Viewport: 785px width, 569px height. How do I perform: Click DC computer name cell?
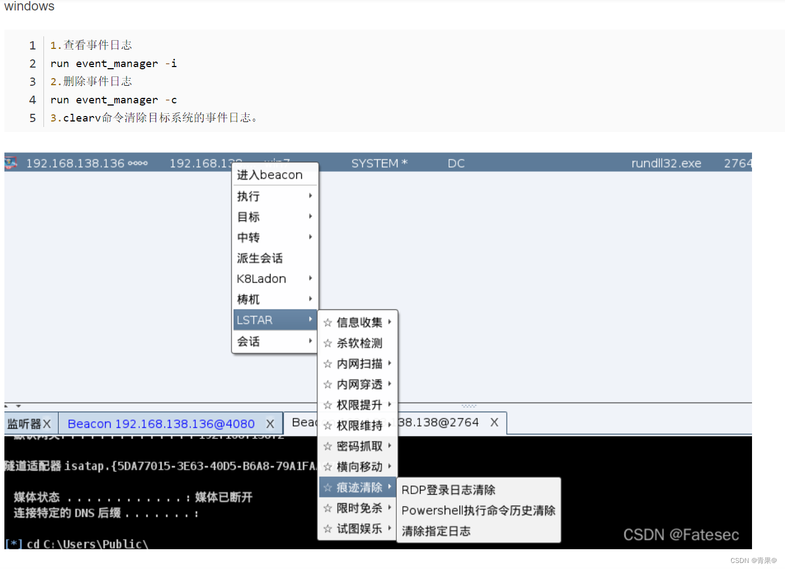click(456, 163)
